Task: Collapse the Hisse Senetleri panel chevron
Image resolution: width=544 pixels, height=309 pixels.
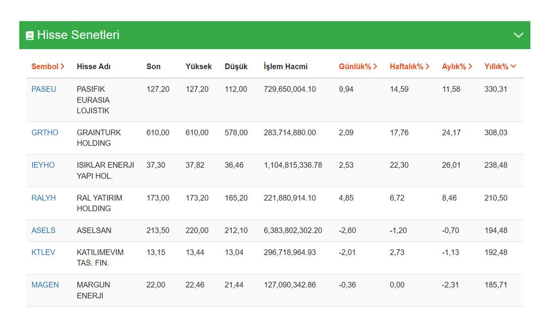Action: click(518, 35)
